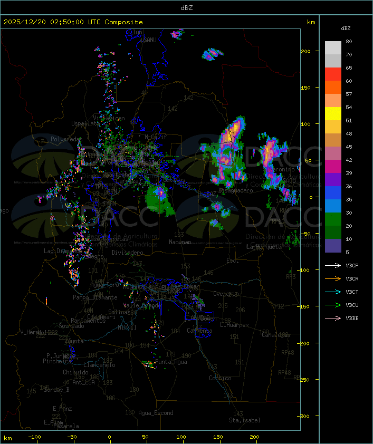Click the Desaguadero place label
The height and width of the screenshot is (444, 373).
click(236, 190)
